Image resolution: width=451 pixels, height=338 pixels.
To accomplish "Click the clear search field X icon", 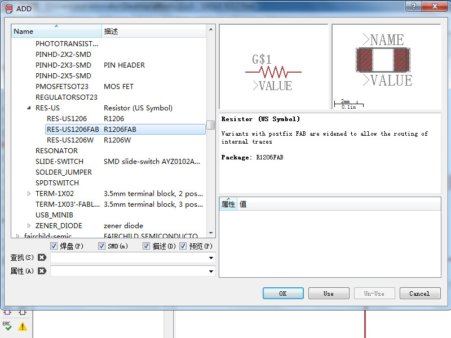I will point(42,257).
